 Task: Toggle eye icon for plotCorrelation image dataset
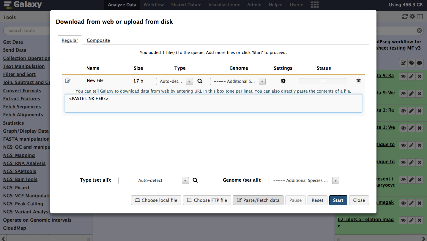coord(403,221)
